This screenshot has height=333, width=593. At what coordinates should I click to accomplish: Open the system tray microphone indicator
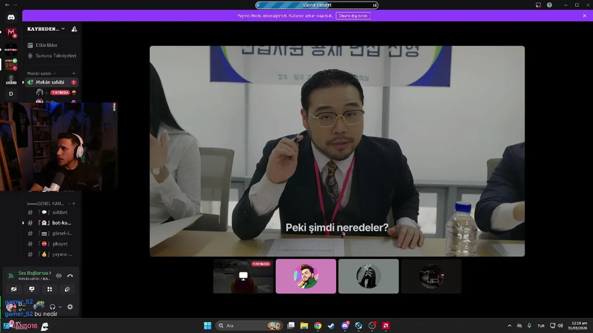tap(530, 326)
